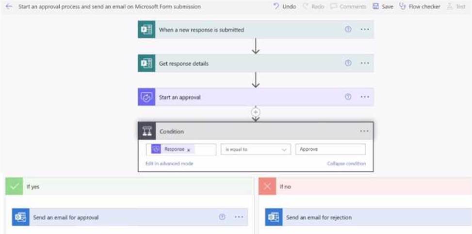The width and height of the screenshot is (472, 234).
Task: Open the 'is equal to' operator dropdown
Action: [256, 150]
